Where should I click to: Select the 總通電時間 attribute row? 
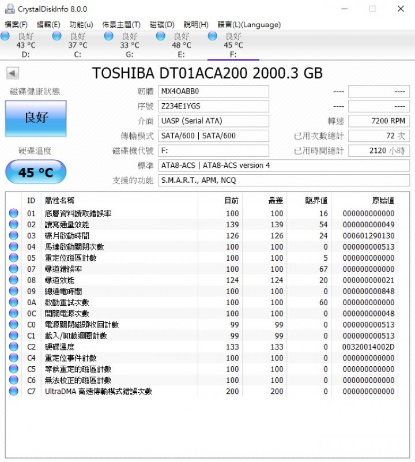pos(202,291)
